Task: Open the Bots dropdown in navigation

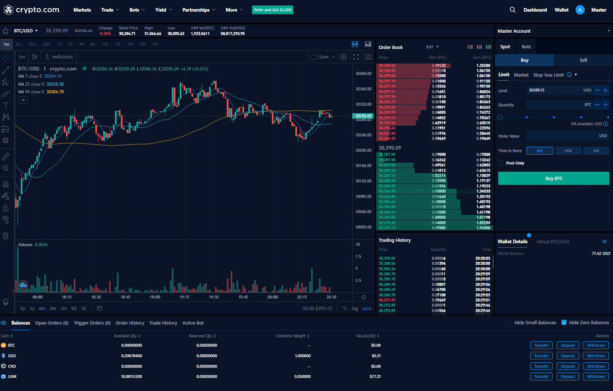Action: (x=137, y=10)
